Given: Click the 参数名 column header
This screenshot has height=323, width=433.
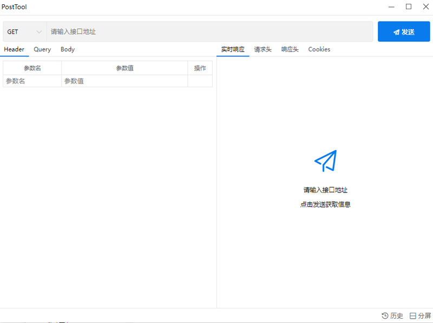Looking at the screenshot, I should point(32,68).
